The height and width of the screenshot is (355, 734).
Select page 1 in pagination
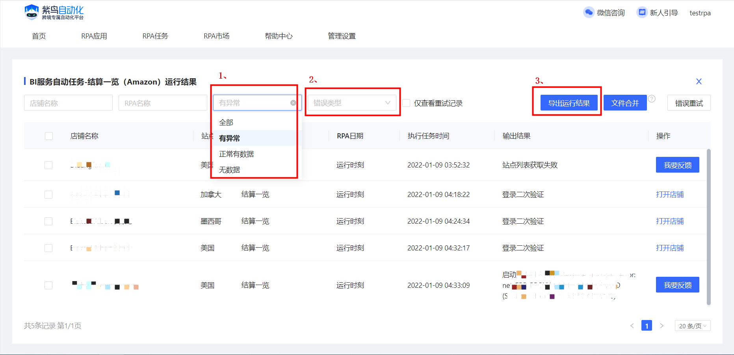[647, 326]
